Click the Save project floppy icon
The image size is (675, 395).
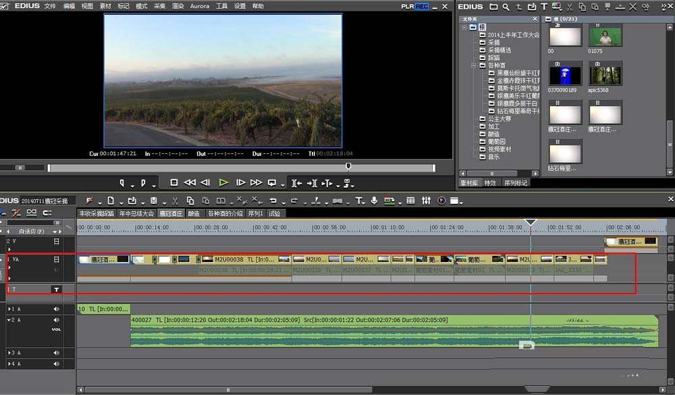(154, 201)
